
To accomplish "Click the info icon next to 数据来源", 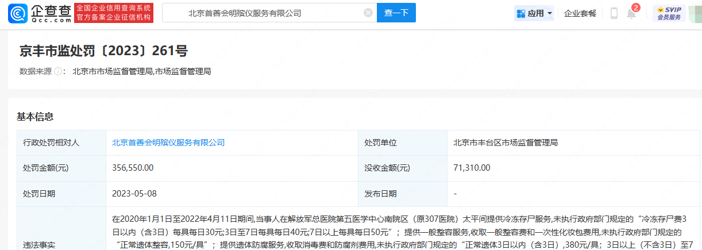I will tap(58, 72).
